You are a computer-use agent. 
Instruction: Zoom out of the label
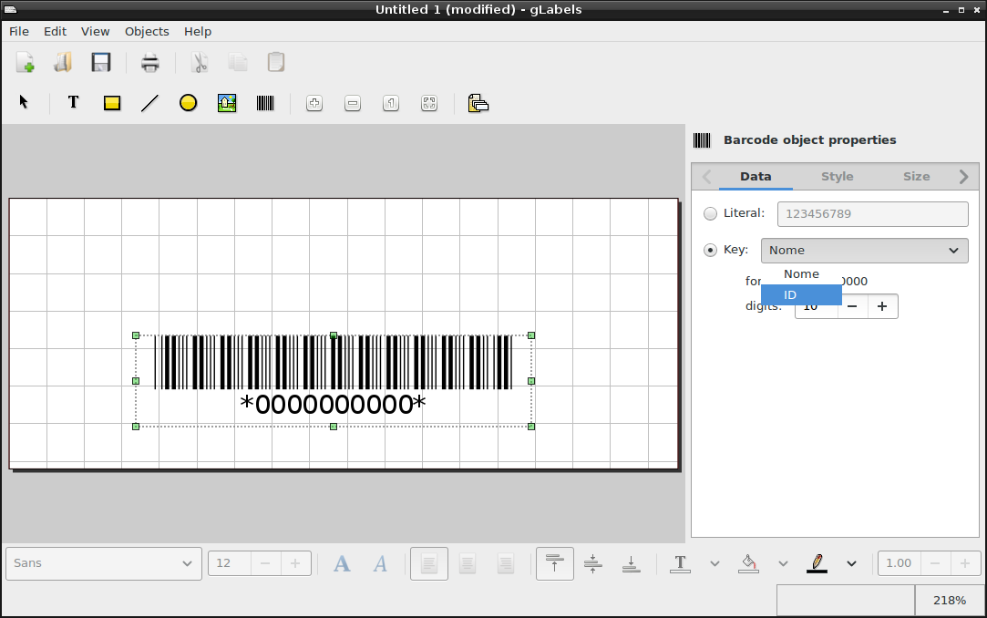click(353, 103)
